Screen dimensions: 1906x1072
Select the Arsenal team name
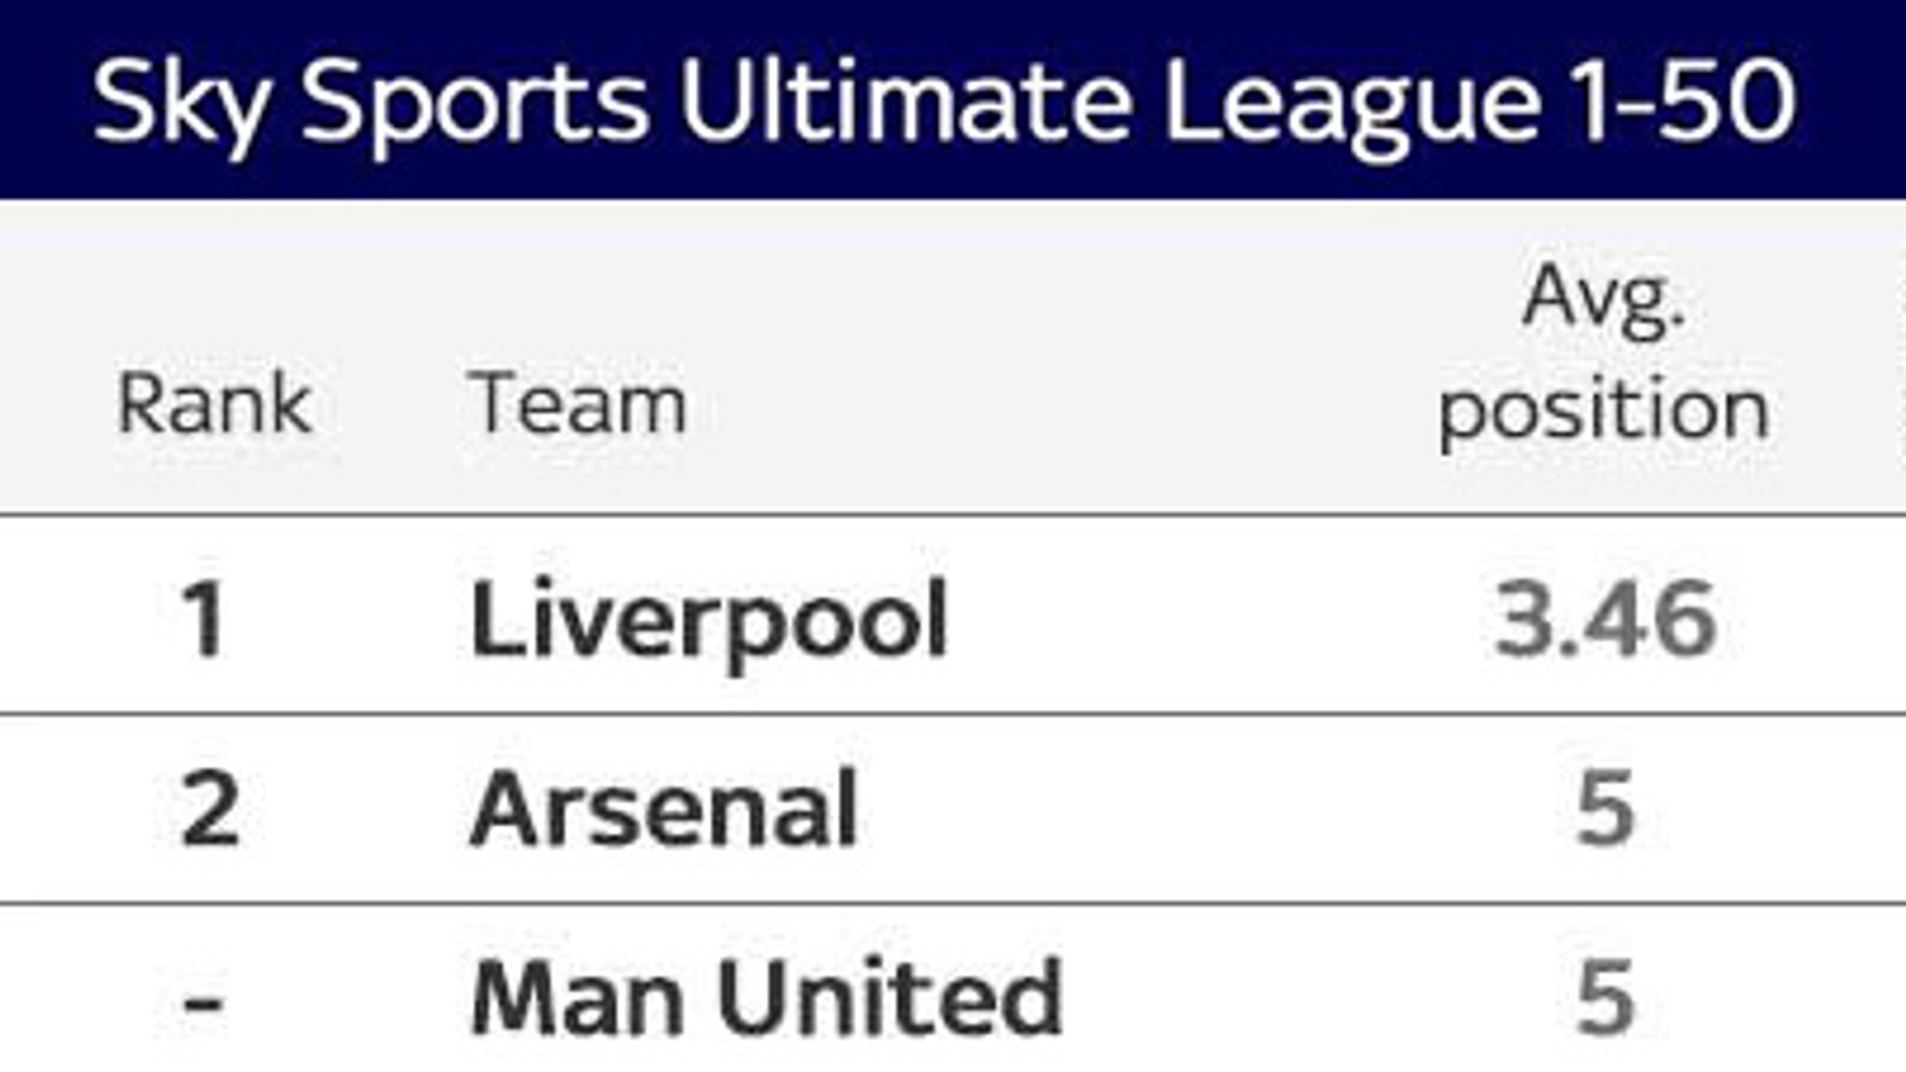pyautogui.click(x=664, y=808)
